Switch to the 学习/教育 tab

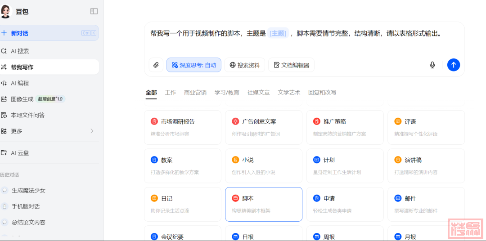(x=227, y=92)
